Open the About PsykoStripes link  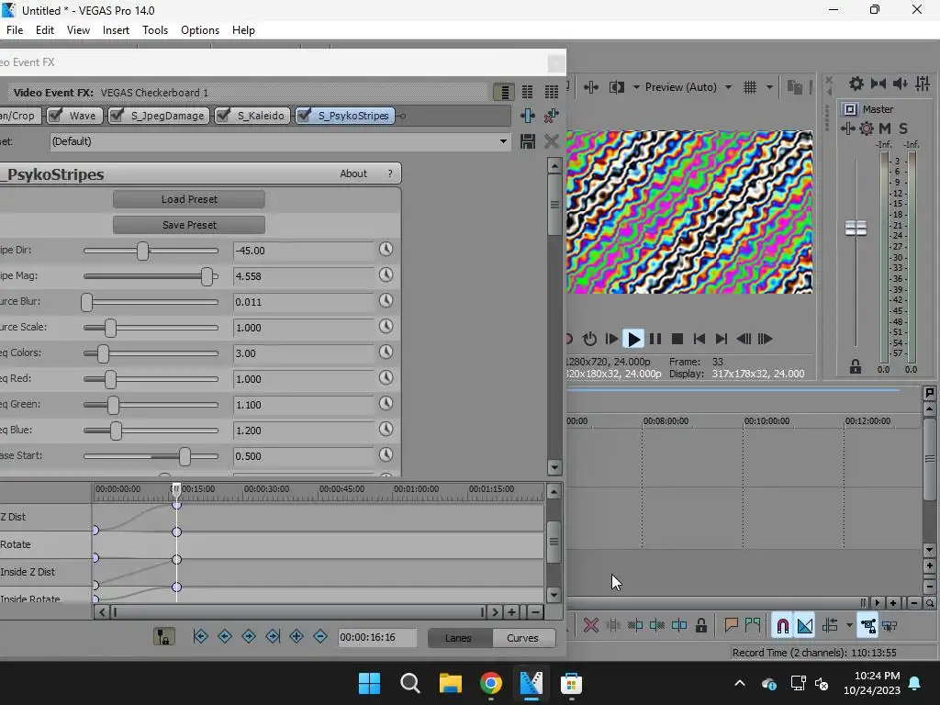353,173
